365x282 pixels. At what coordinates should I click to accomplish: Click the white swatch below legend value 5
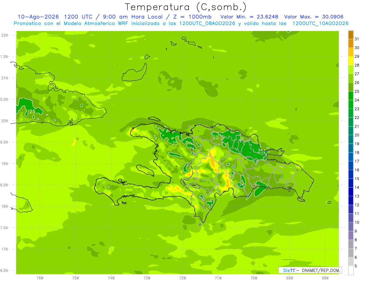(x=351, y=270)
